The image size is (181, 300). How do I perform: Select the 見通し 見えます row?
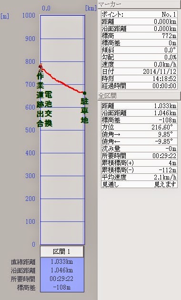[x=139, y=184]
